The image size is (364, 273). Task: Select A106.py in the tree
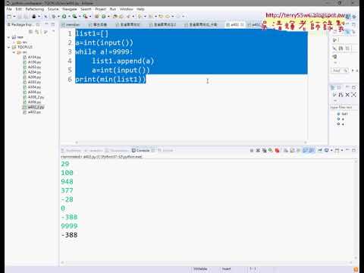34,62
